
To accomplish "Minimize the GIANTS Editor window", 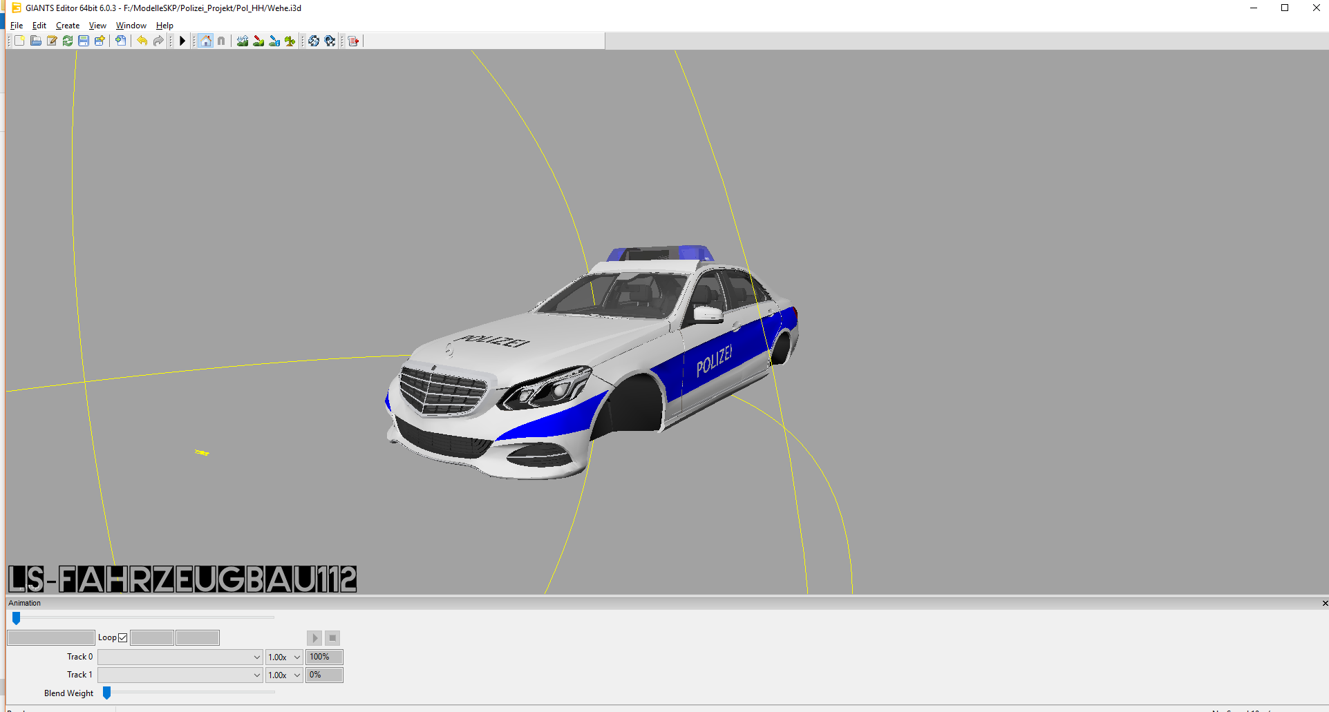I will (x=1254, y=8).
